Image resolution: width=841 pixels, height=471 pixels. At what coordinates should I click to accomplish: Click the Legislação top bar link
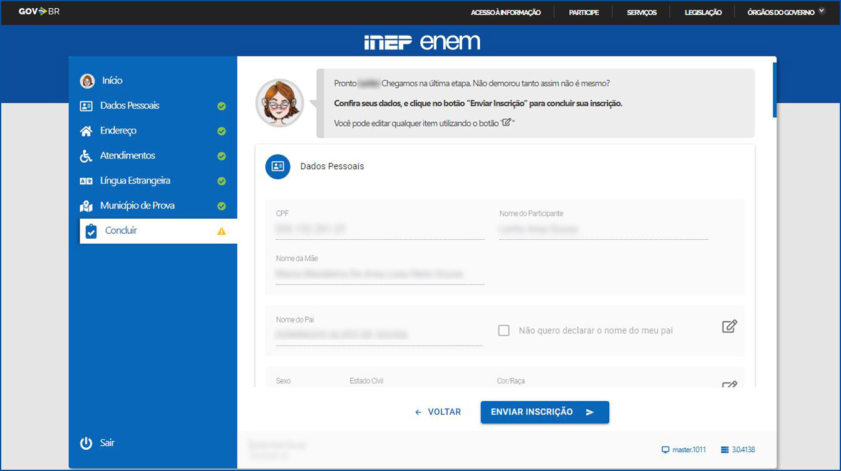703,12
